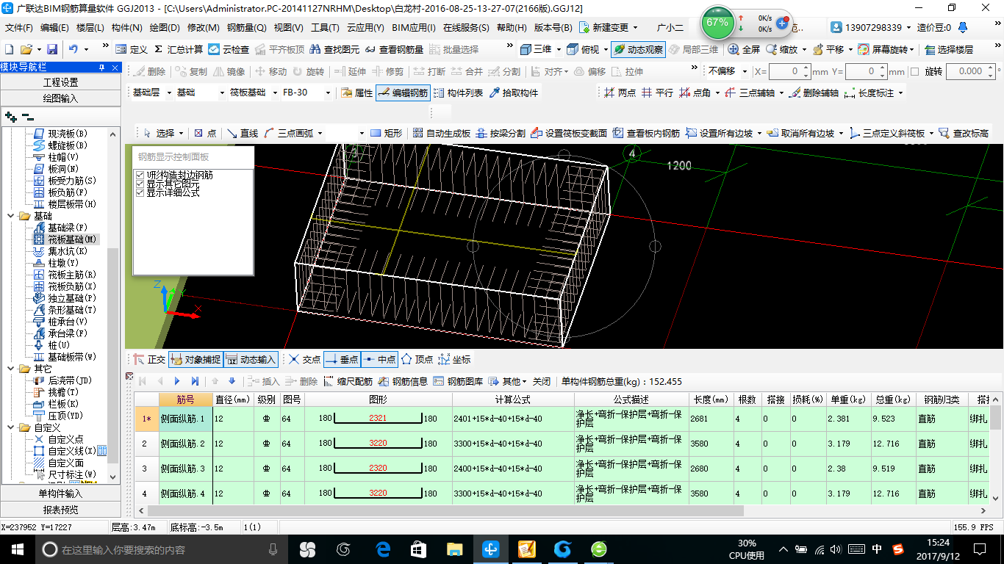
Task: Open the Windows Start menu
Action: 17,549
